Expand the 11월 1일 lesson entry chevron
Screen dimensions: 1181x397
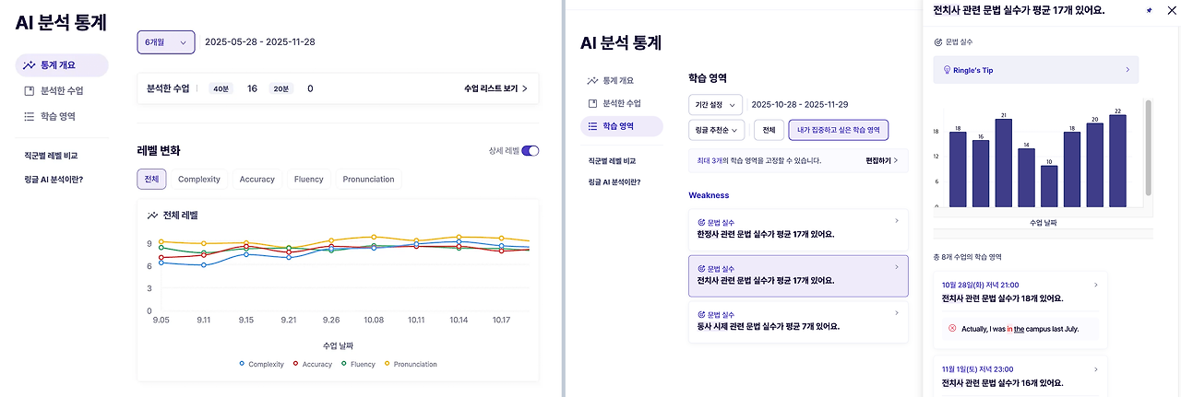[1095, 368]
